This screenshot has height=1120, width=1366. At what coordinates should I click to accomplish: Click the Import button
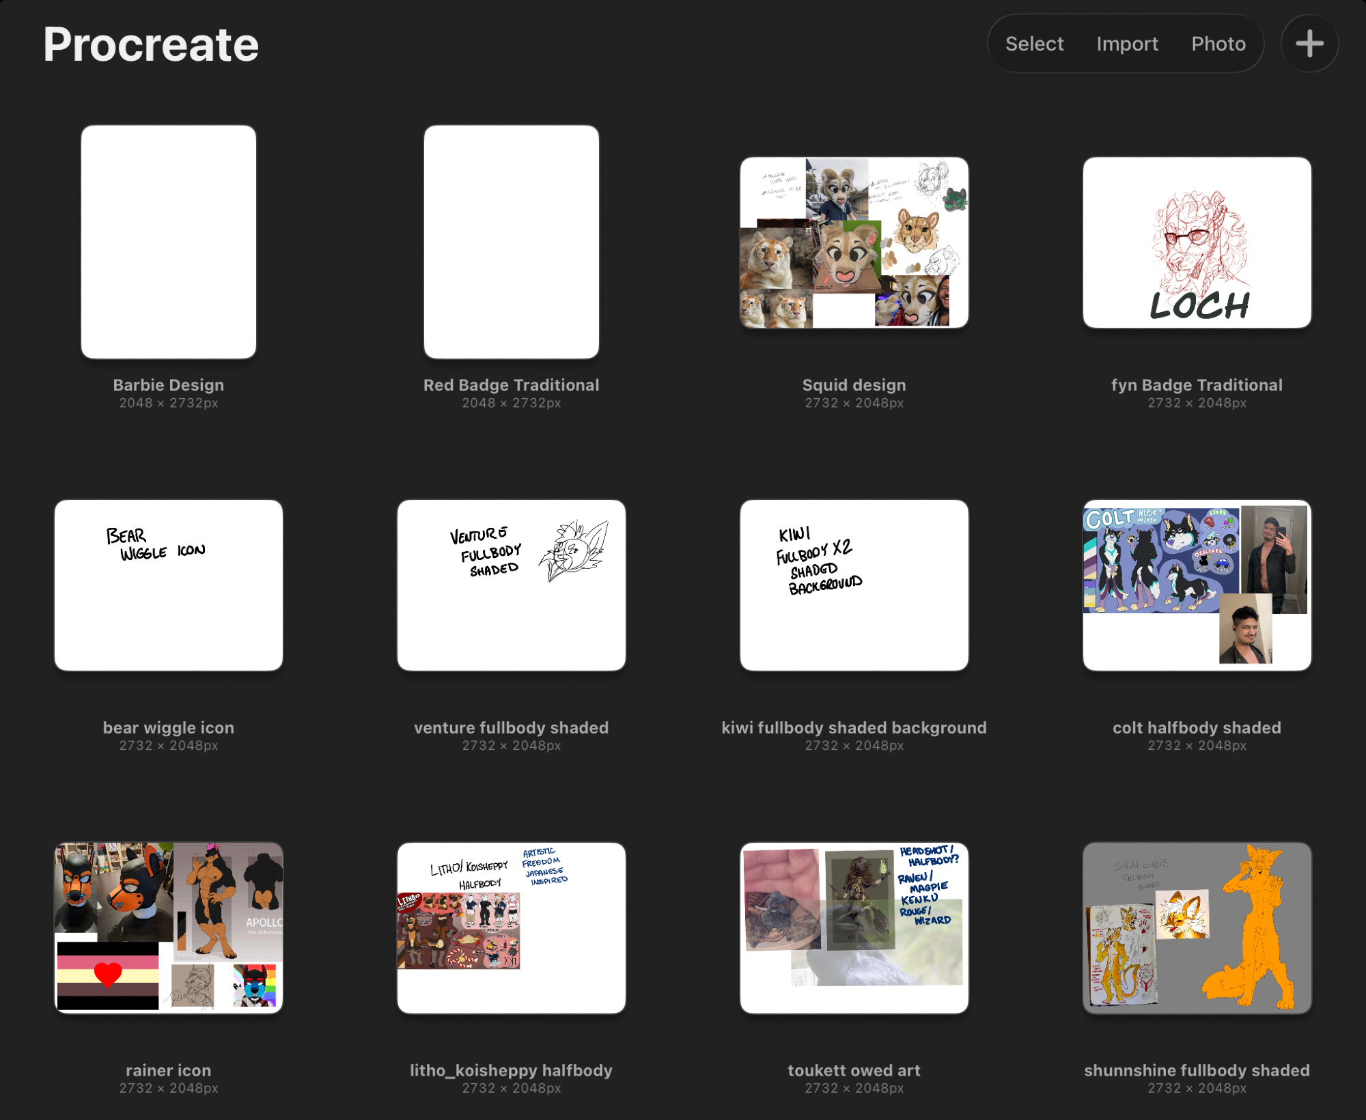(1127, 44)
